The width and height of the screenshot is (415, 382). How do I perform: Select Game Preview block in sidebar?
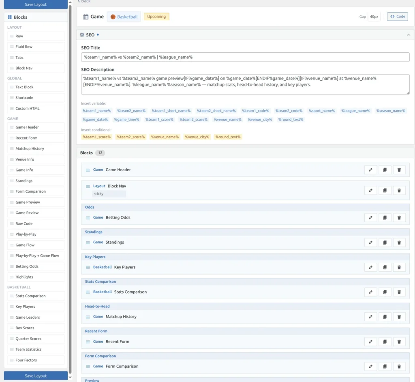tap(36, 202)
